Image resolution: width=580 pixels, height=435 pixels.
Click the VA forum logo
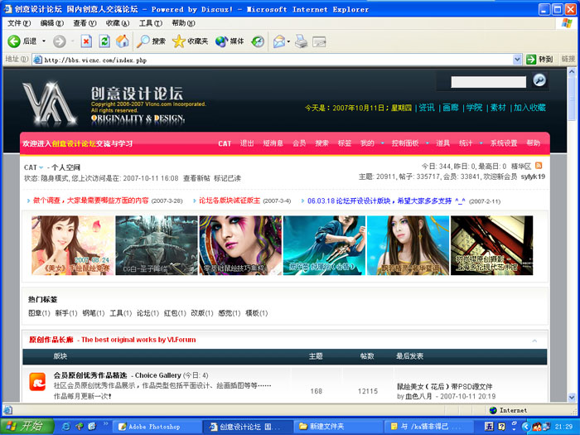[x=50, y=104]
